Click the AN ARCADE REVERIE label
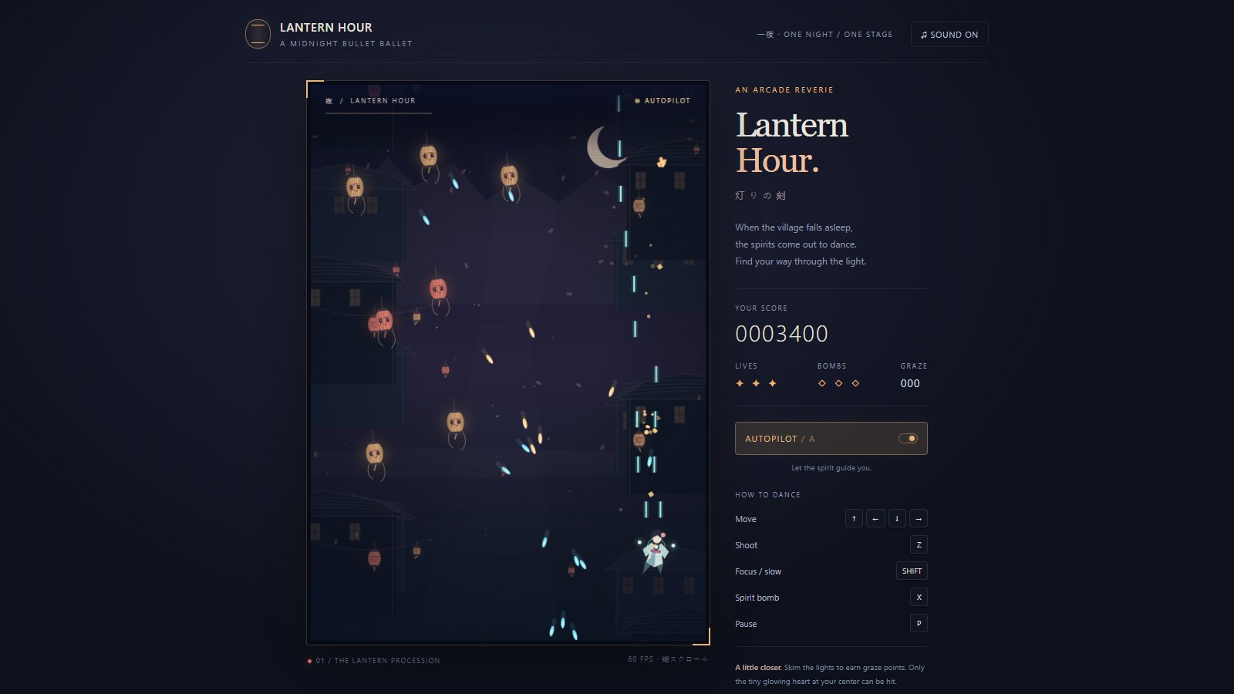The height and width of the screenshot is (694, 1234). coord(784,90)
